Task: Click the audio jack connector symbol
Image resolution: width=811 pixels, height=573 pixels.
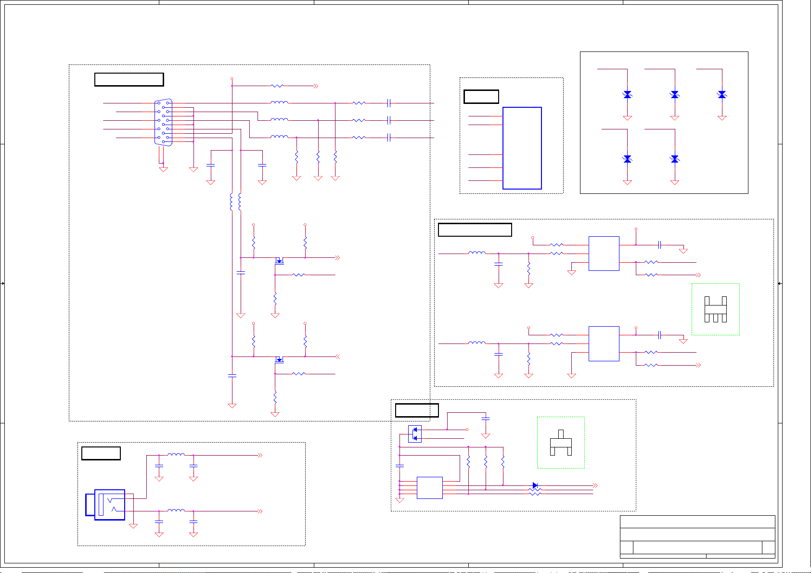Action: [106, 505]
